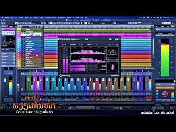Select the Zoom magnifier tool
Viewport: 176px width, 132px height.
67,23
